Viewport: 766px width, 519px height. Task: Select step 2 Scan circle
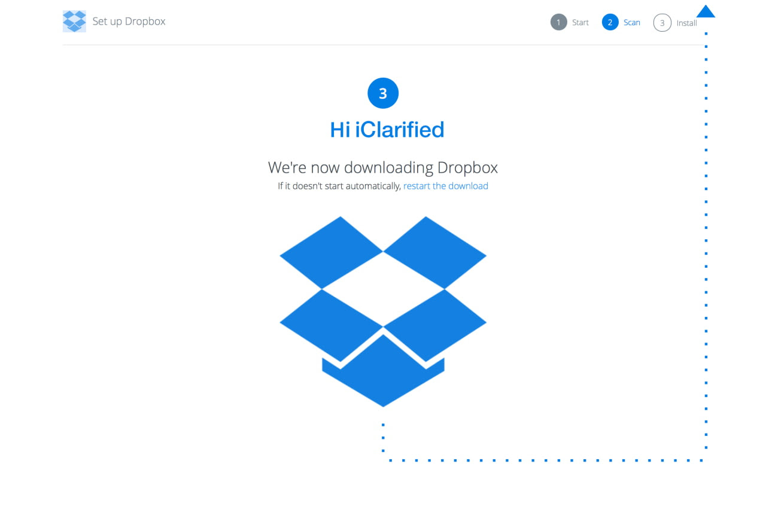[x=610, y=23]
